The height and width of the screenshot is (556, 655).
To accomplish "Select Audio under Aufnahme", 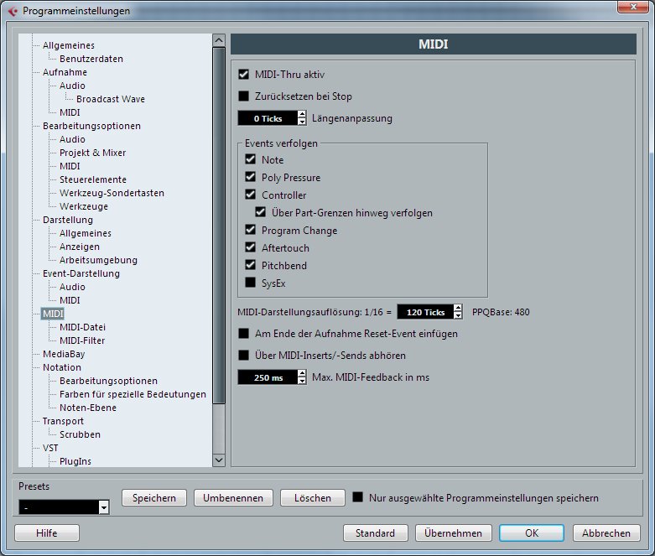I will pyautogui.click(x=72, y=86).
